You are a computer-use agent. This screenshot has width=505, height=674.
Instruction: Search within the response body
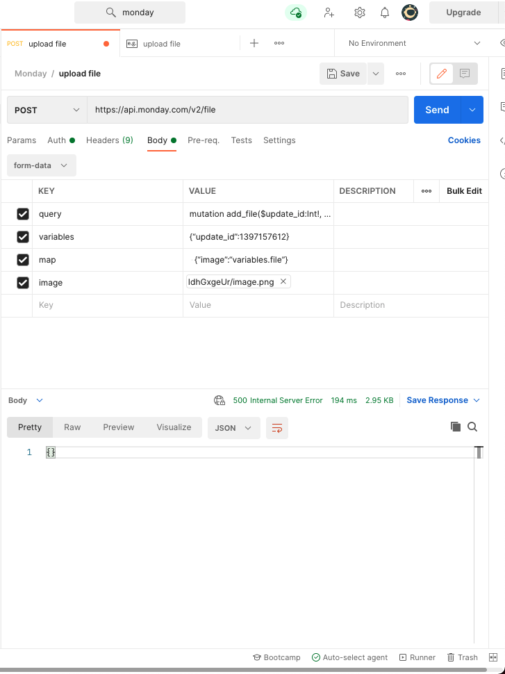click(472, 427)
